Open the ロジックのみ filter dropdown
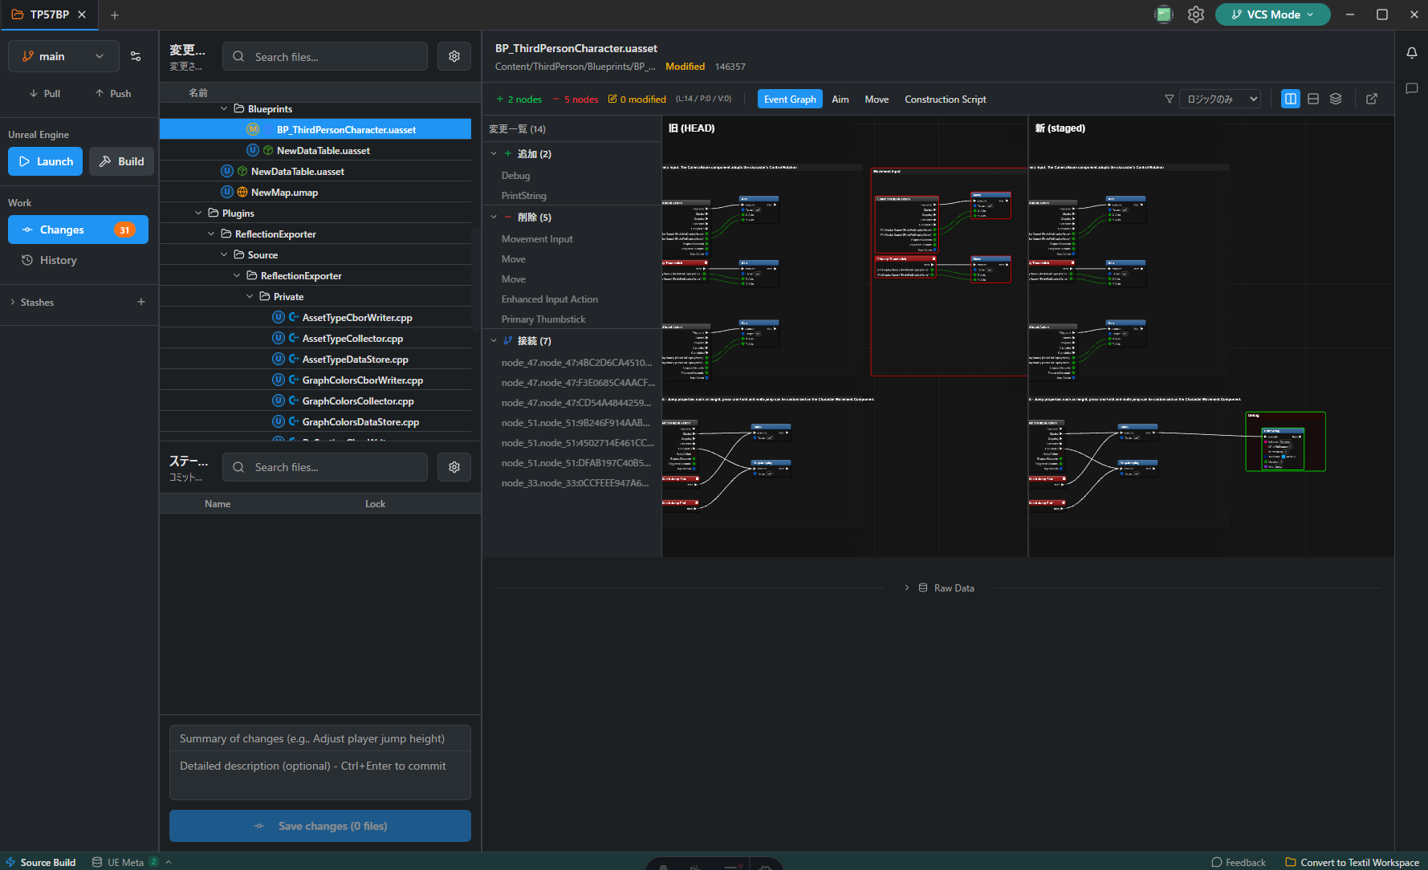 1220,99
